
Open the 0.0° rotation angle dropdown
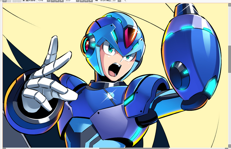[78, 1]
